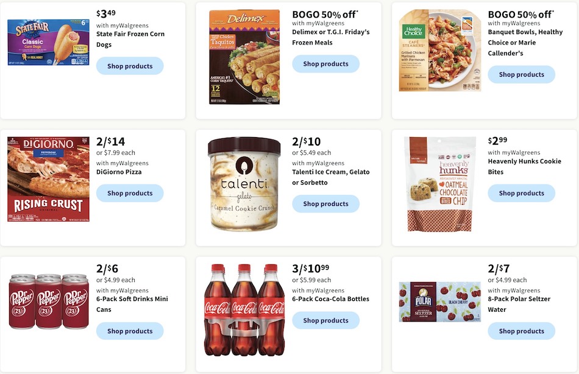Click Shop products for 6-Pack Soft Drinks Mini Cans
This screenshot has width=579, height=374.
[x=130, y=331]
